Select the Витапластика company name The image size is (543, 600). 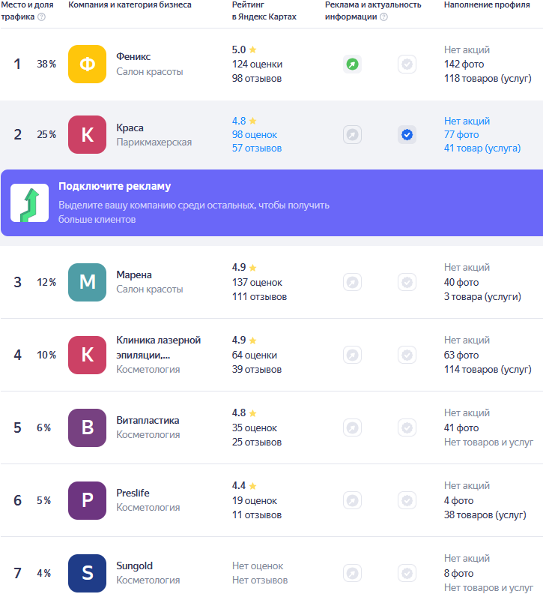[x=148, y=420]
